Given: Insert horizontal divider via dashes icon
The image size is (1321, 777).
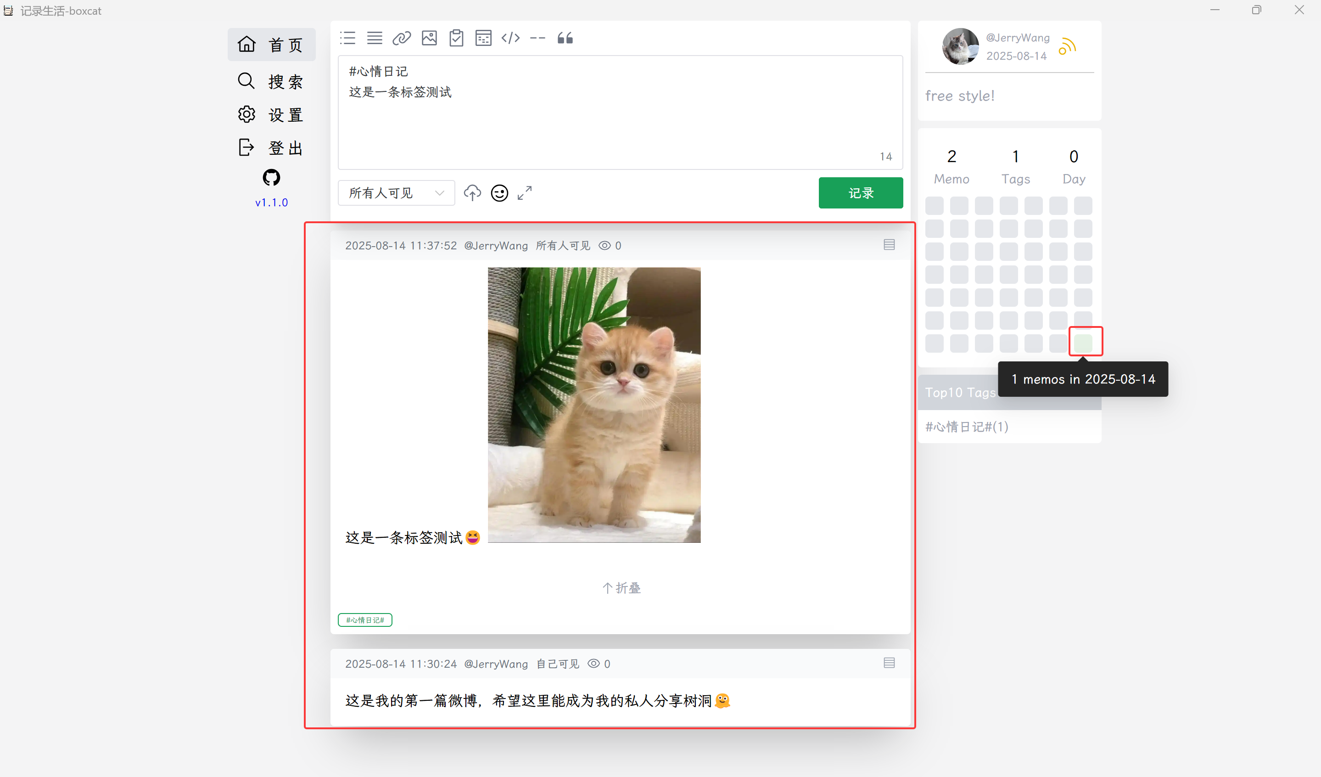Looking at the screenshot, I should point(538,38).
